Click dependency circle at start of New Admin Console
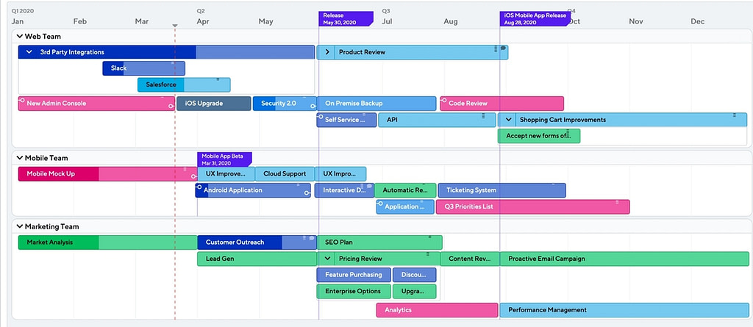 [21, 100]
